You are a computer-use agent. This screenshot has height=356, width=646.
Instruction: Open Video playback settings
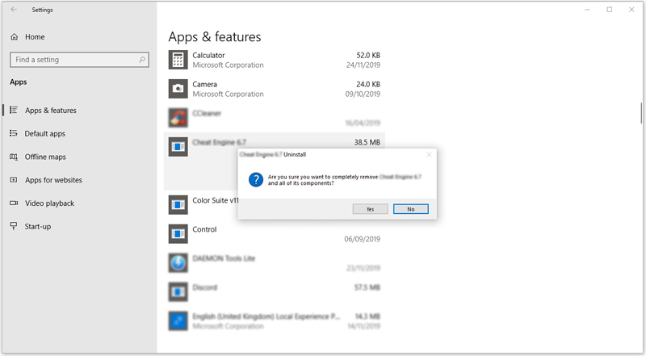pos(49,203)
